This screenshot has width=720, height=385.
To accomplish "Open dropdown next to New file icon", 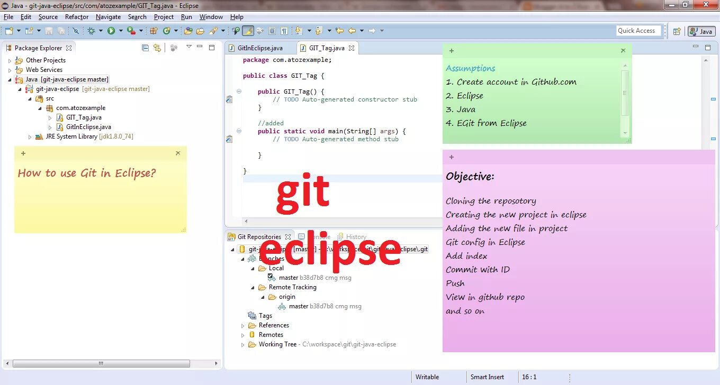I will (x=18, y=31).
